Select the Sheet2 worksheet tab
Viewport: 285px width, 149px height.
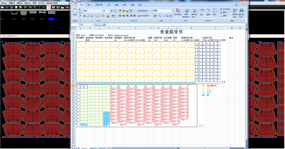click(93, 148)
